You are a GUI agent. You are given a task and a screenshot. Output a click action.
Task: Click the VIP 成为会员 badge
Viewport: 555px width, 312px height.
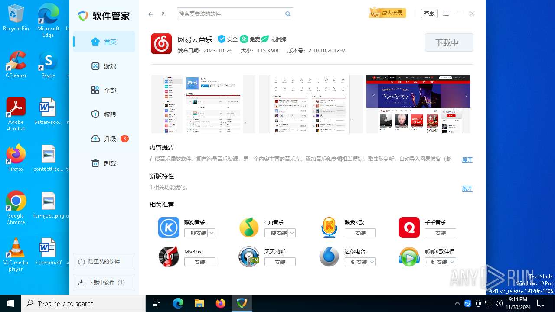point(388,13)
